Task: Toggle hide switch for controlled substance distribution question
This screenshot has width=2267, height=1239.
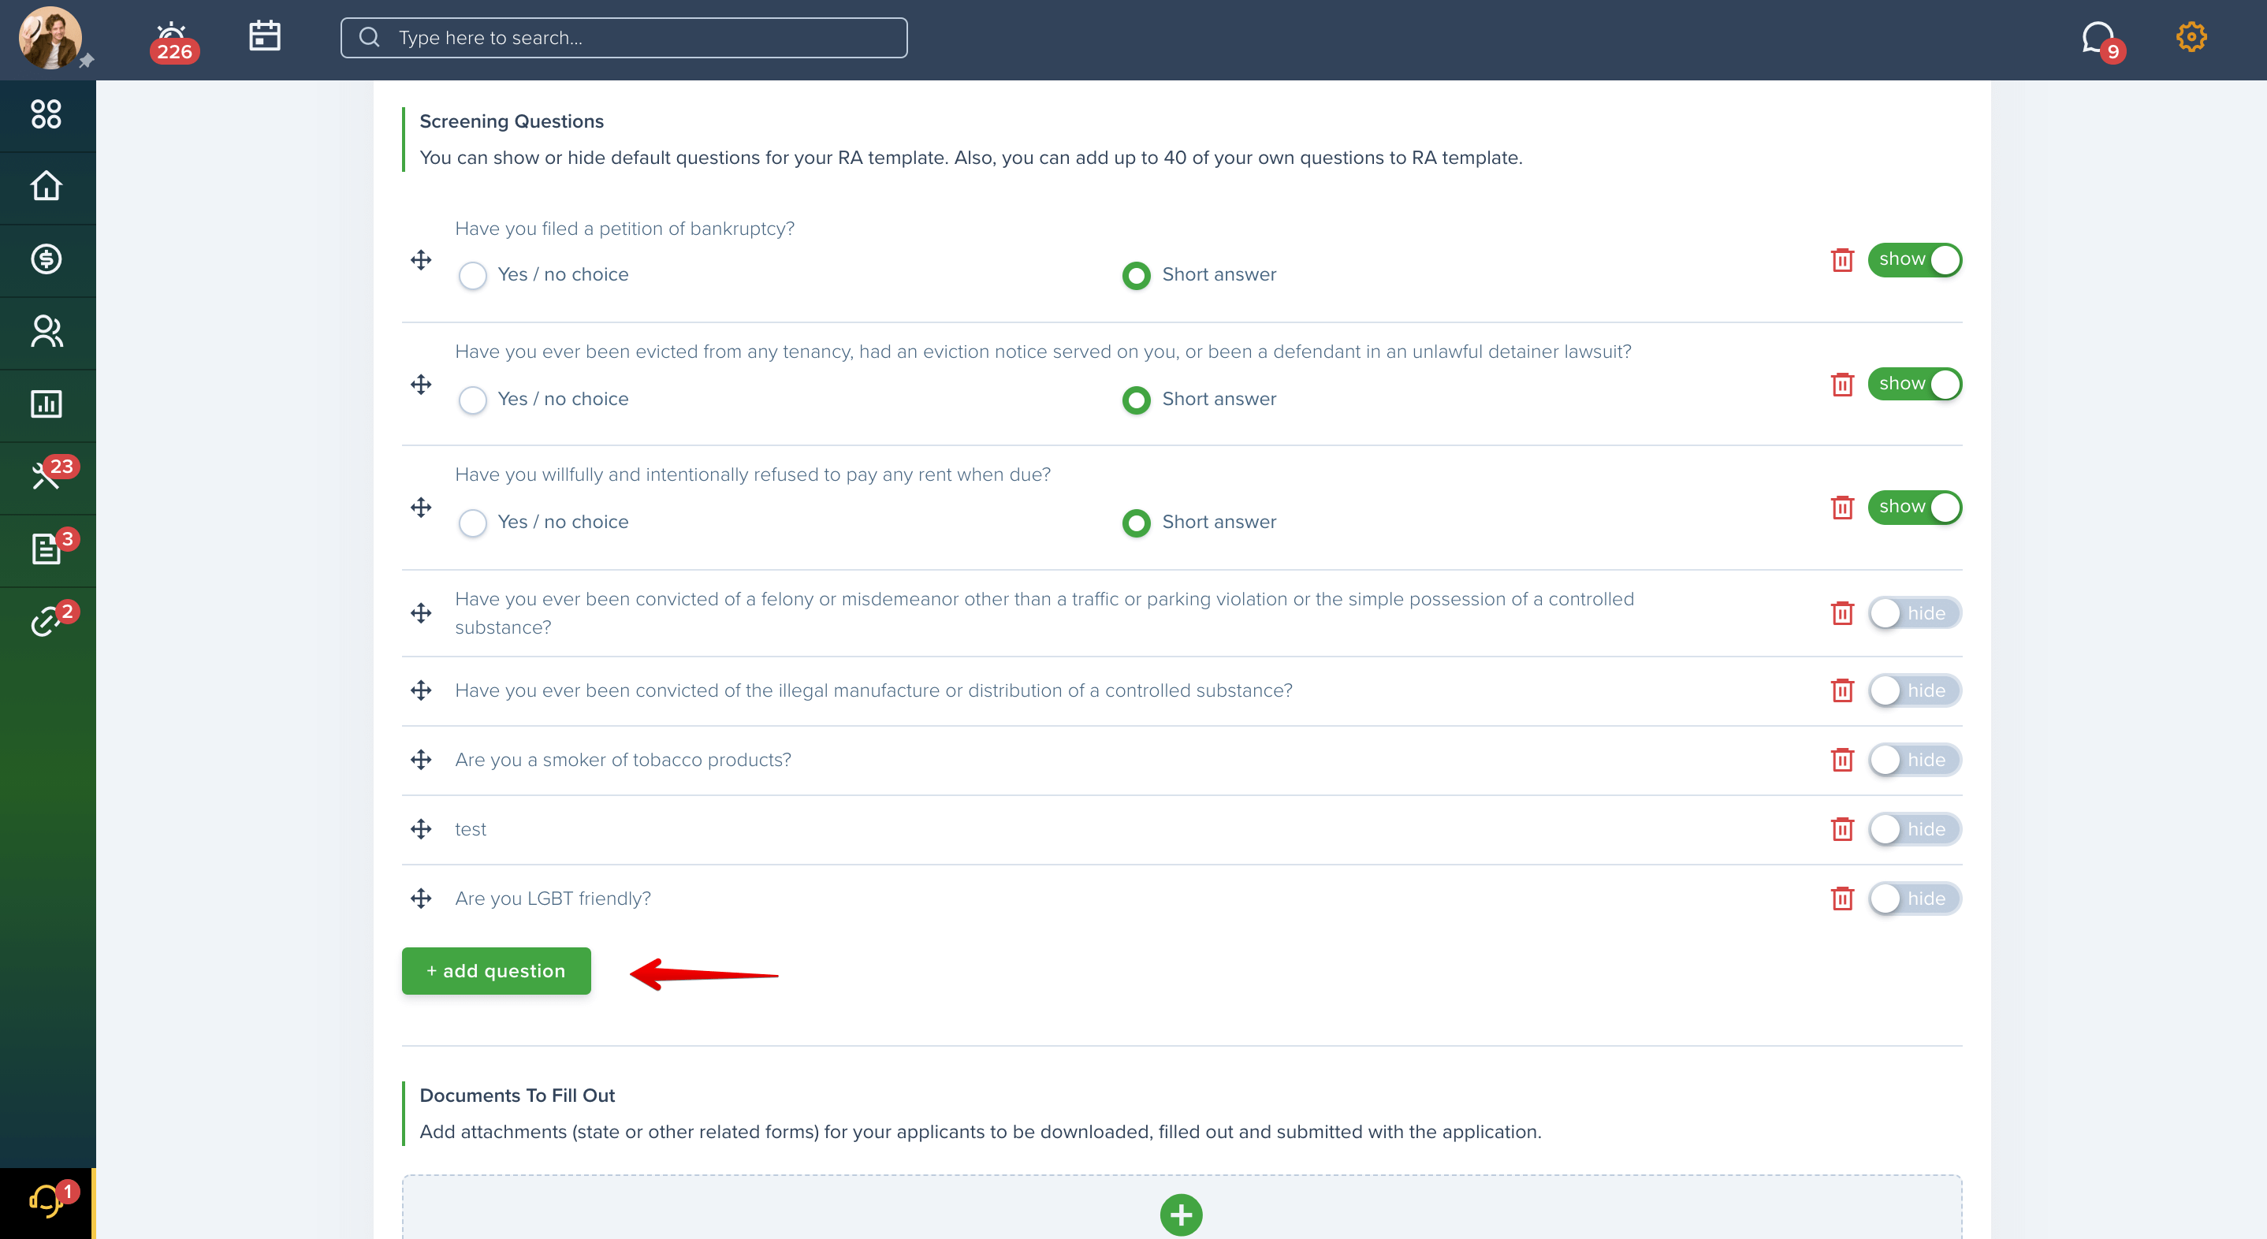Action: pos(1915,690)
